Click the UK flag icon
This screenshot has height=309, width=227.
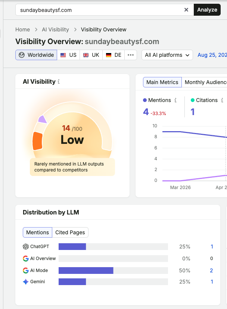pos(86,55)
